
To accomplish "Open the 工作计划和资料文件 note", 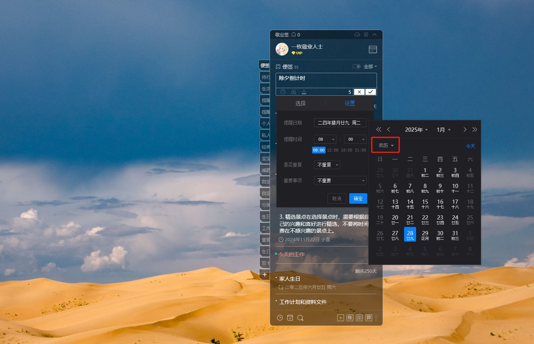I will coord(303,302).
